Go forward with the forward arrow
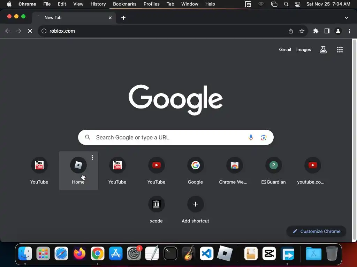The image size is (357, 267). [19, 31]
